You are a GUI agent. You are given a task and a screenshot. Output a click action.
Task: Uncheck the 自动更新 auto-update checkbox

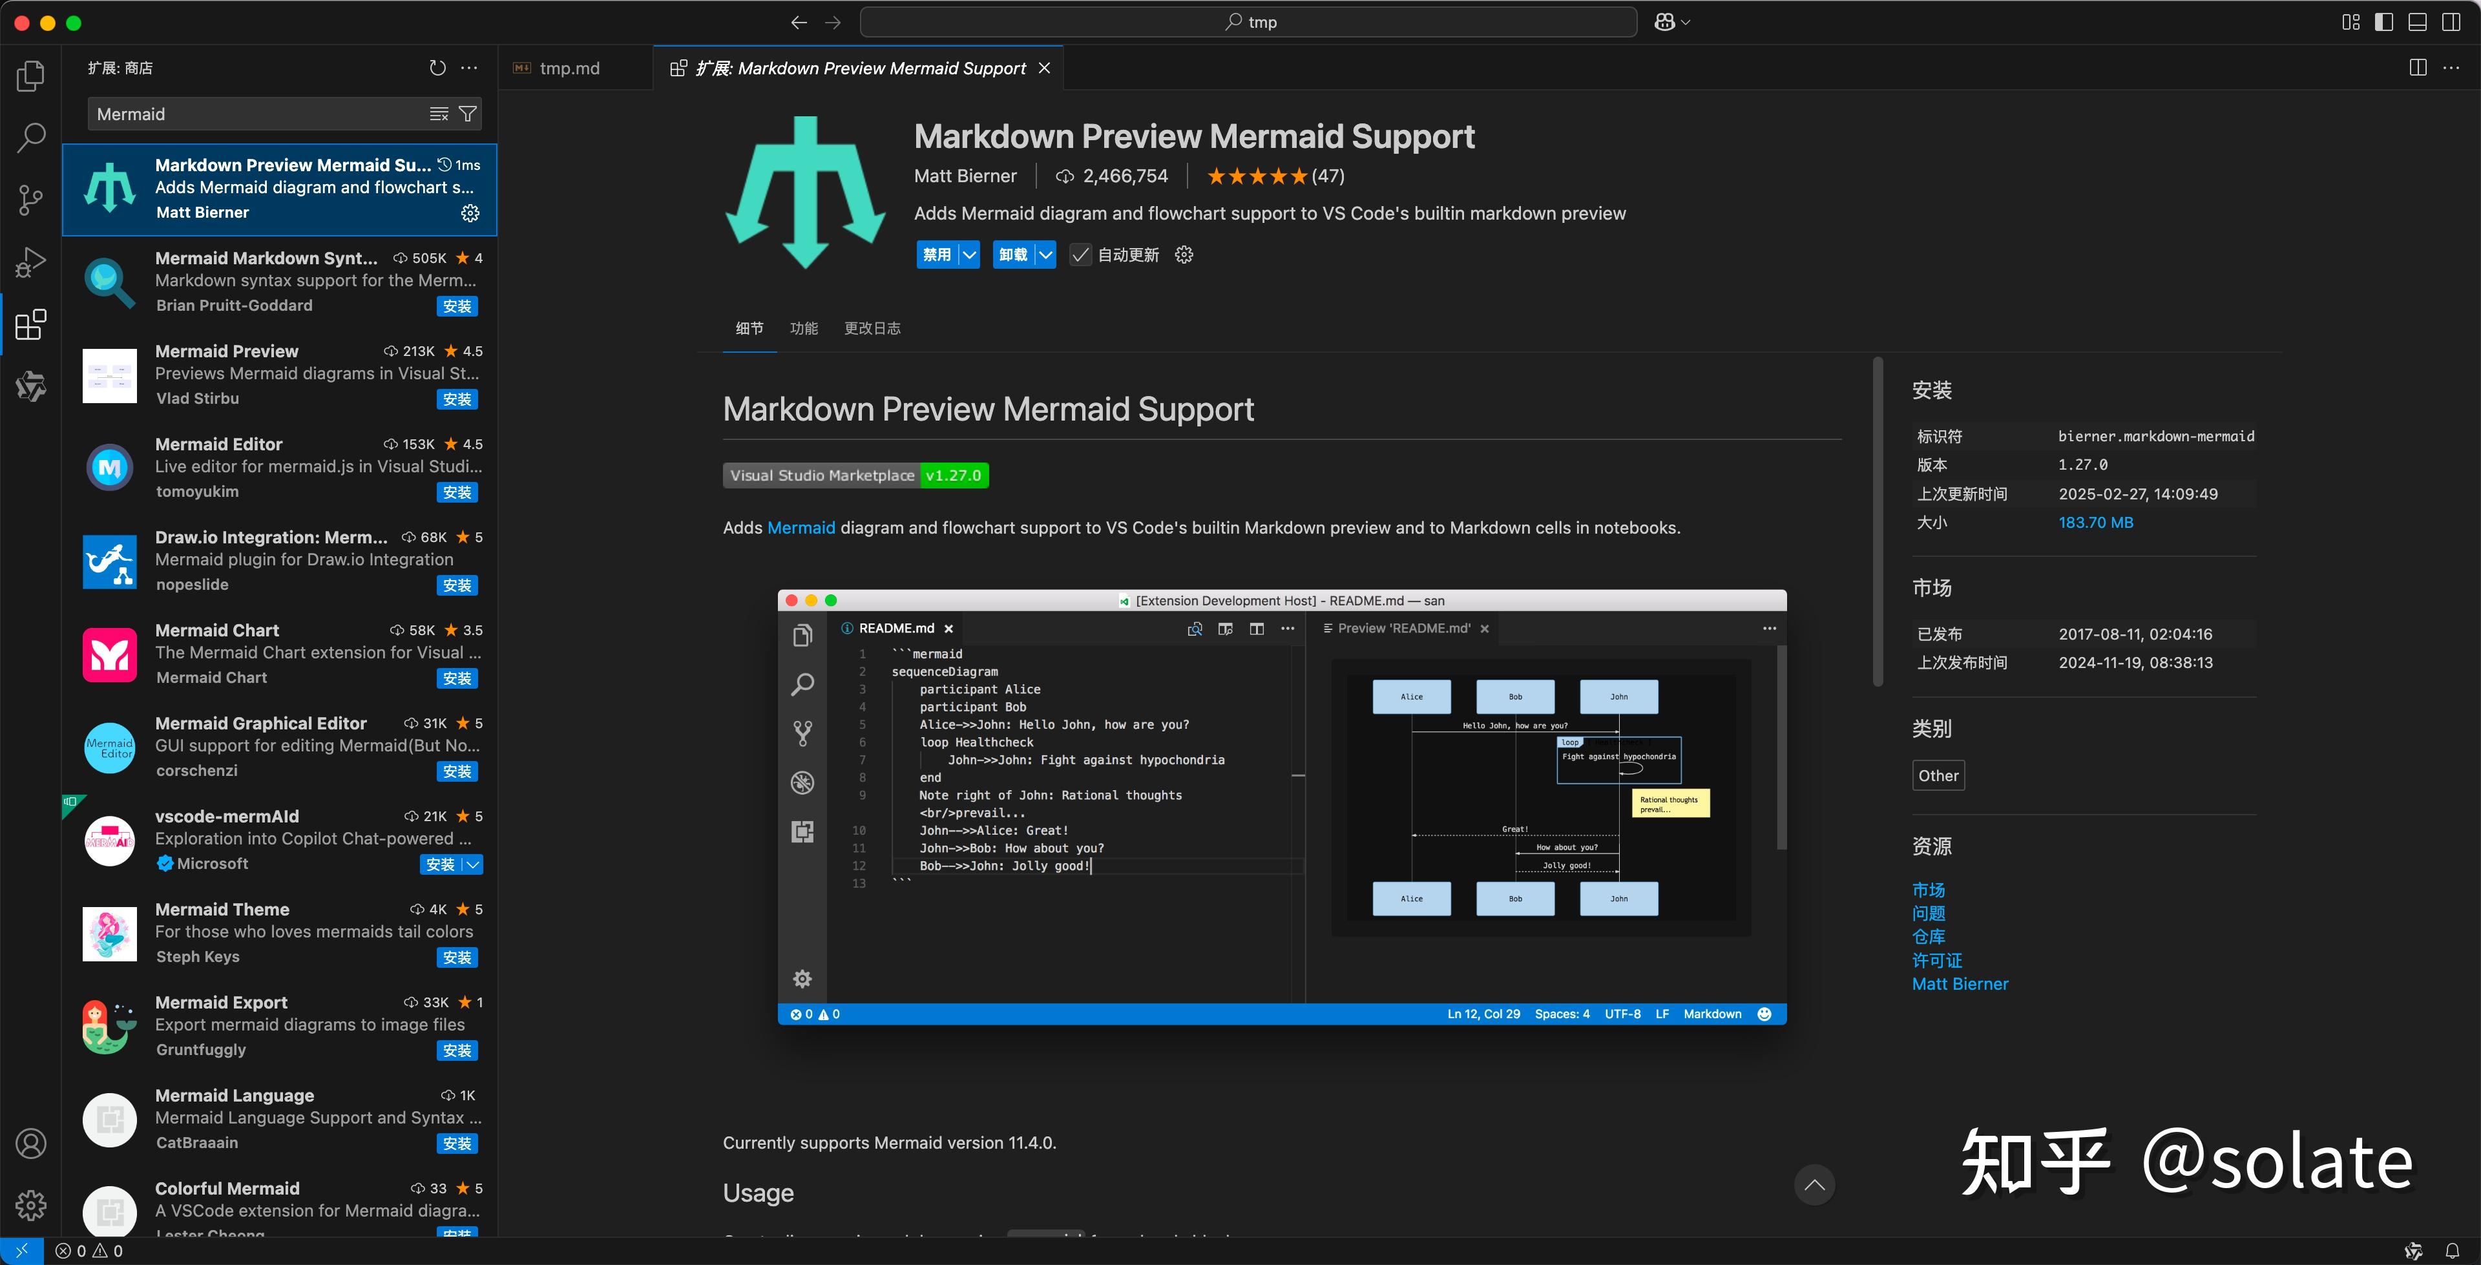(x=1080, y=255)
